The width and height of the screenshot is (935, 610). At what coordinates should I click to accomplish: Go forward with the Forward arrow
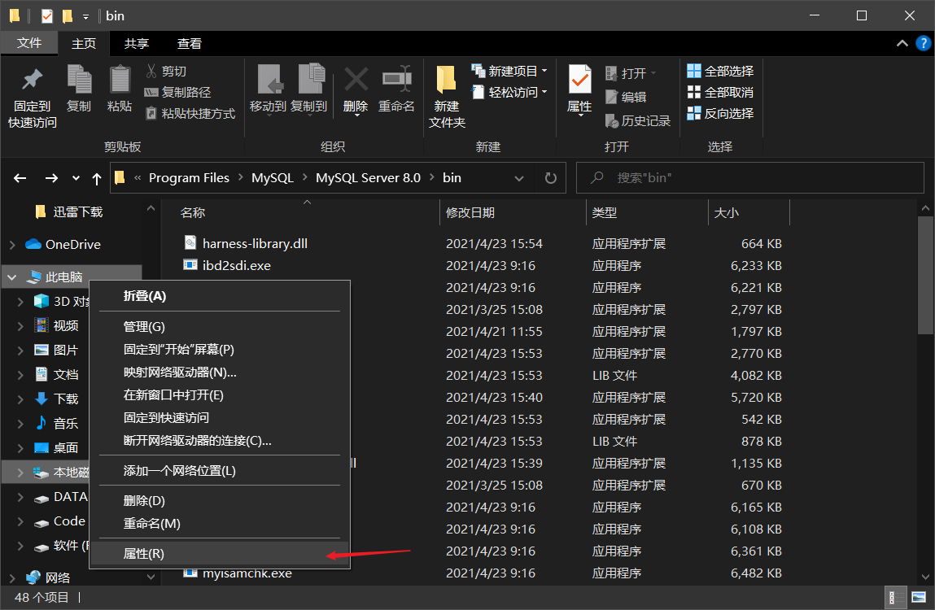(52, 177)
